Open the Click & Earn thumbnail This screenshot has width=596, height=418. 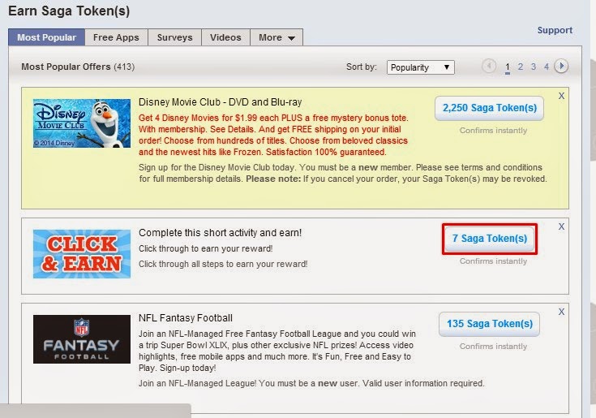pos(82,254)
